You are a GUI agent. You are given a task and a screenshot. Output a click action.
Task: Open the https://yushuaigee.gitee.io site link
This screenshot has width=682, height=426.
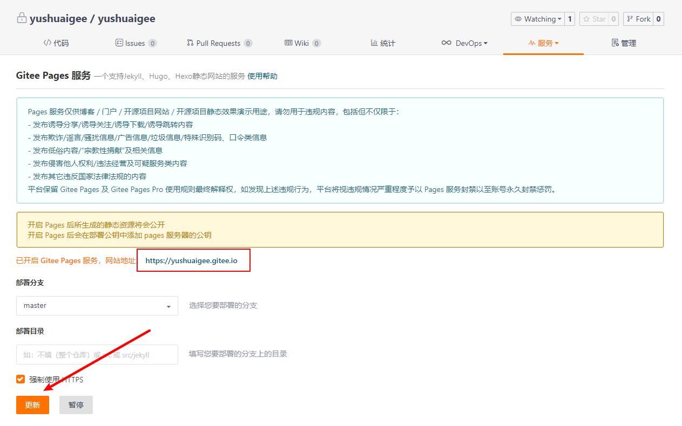(191, 260)
